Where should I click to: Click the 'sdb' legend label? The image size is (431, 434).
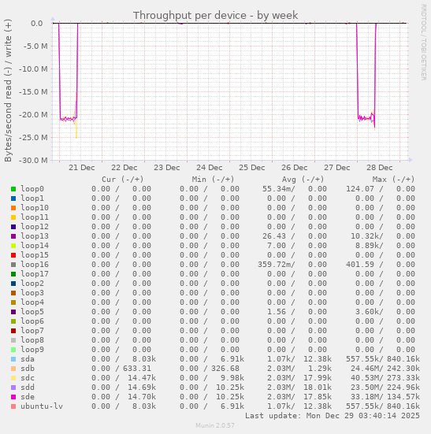point(28,369)
